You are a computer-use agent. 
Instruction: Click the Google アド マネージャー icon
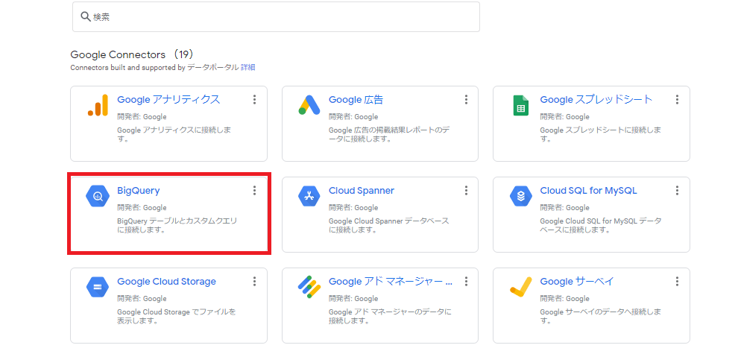click(309, 287)
